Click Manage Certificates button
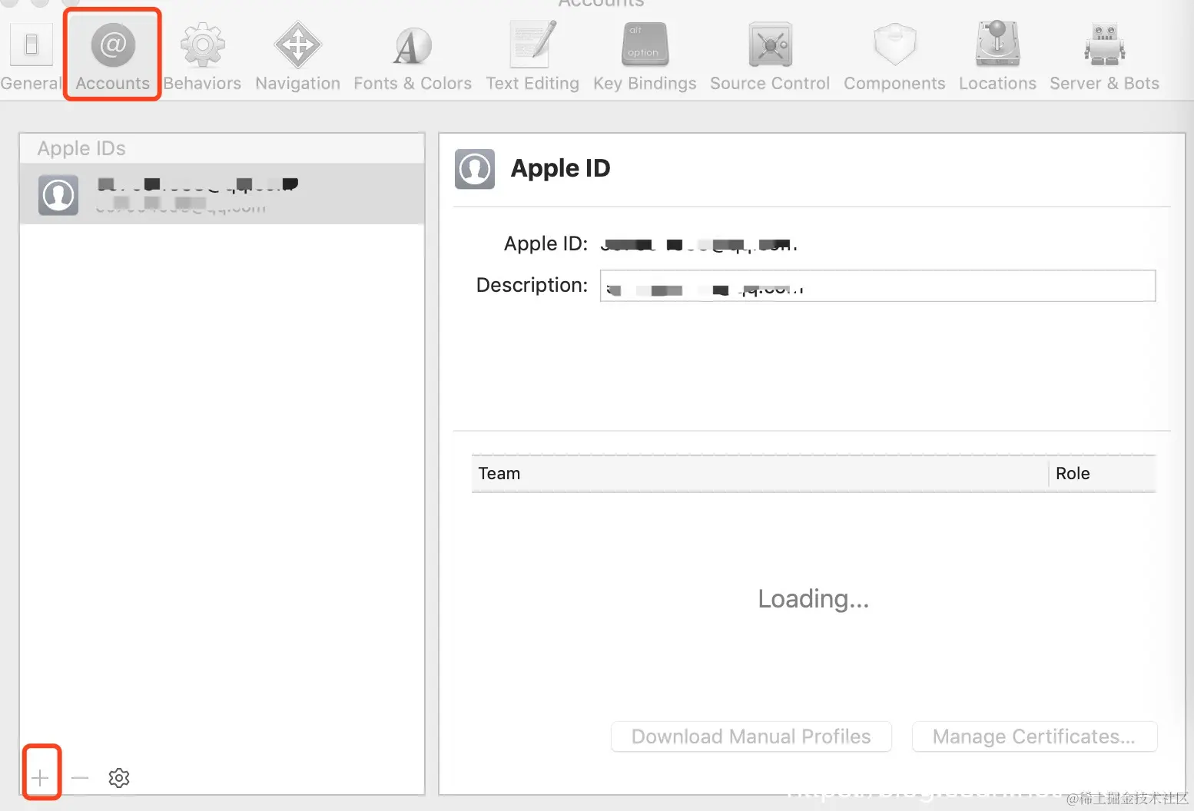Viewport: 1194px width, 811px height. (x=1034, y=737)
